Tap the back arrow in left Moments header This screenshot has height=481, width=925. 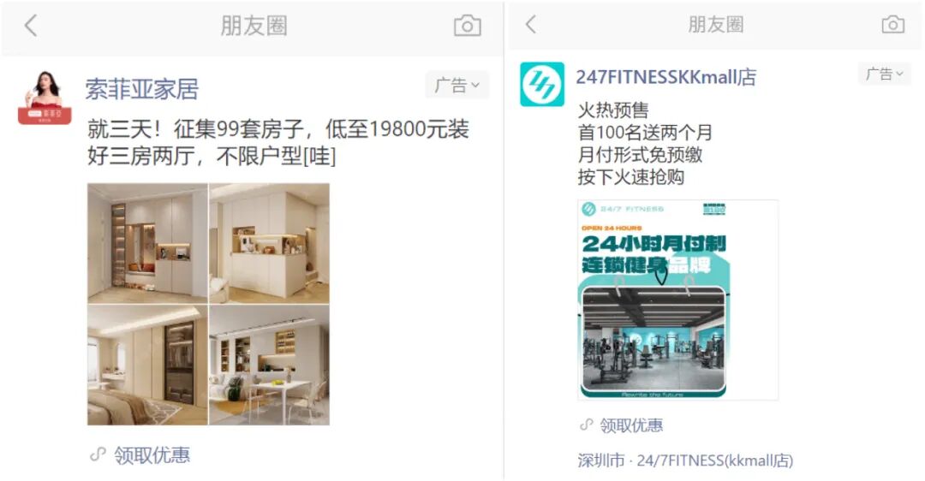(31, 26)
